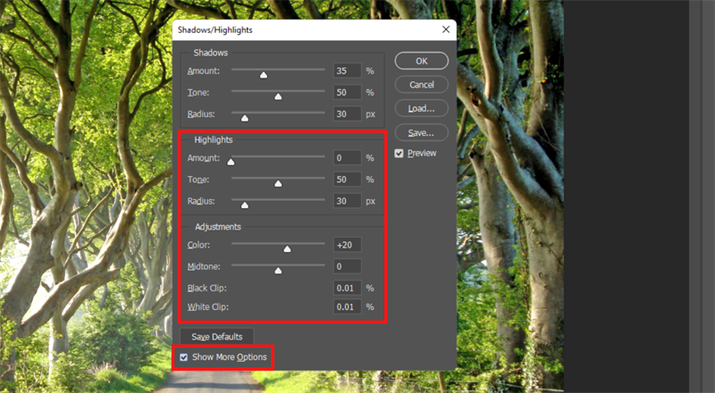Close the Shadows/Highlights dialog with X

pos(446,29)
